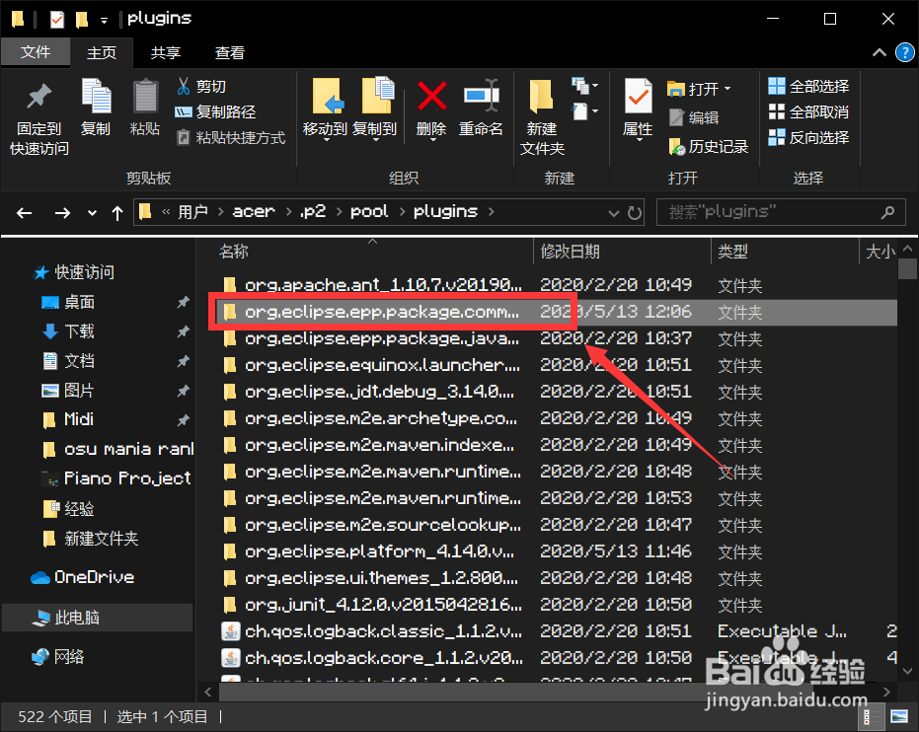Switch to large icons view icon
Viewport: 919px width, 732px height.
tap(899, 716)
